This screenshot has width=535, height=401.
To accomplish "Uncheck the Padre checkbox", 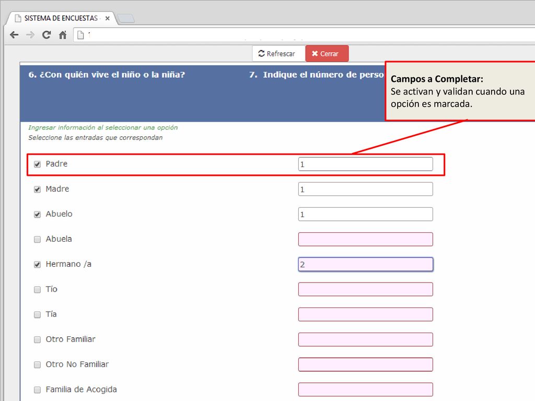I will pos(38,164).
